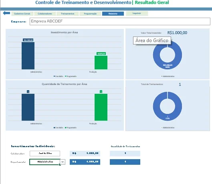Click the blue back arrow icon
The image size is (212, 184).
click(6, 13)
